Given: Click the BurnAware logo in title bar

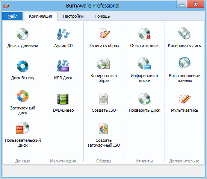Looking at the screenshot, I should [6, 6].
